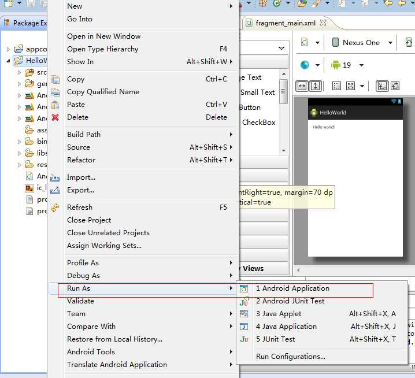This screenshot has height=378, width=415.
Task: Open dropdown next to zoom-fit button
Action: click(x=362, y=86)
